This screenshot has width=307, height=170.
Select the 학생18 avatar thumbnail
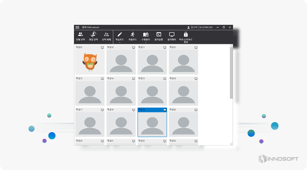[121, 124]
